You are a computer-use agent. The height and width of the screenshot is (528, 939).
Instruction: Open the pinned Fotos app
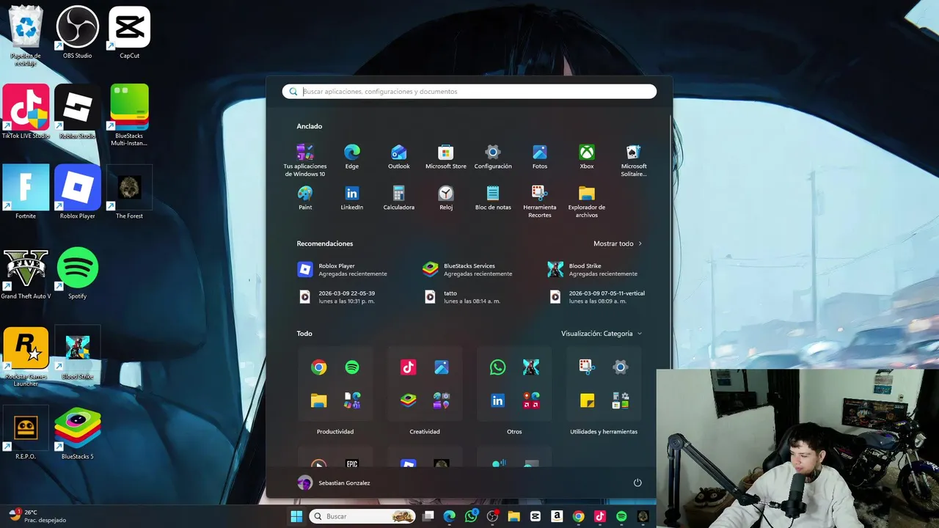(x=540, y=156)
